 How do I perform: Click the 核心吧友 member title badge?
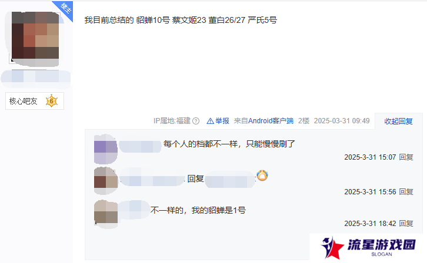pos(23,101)
